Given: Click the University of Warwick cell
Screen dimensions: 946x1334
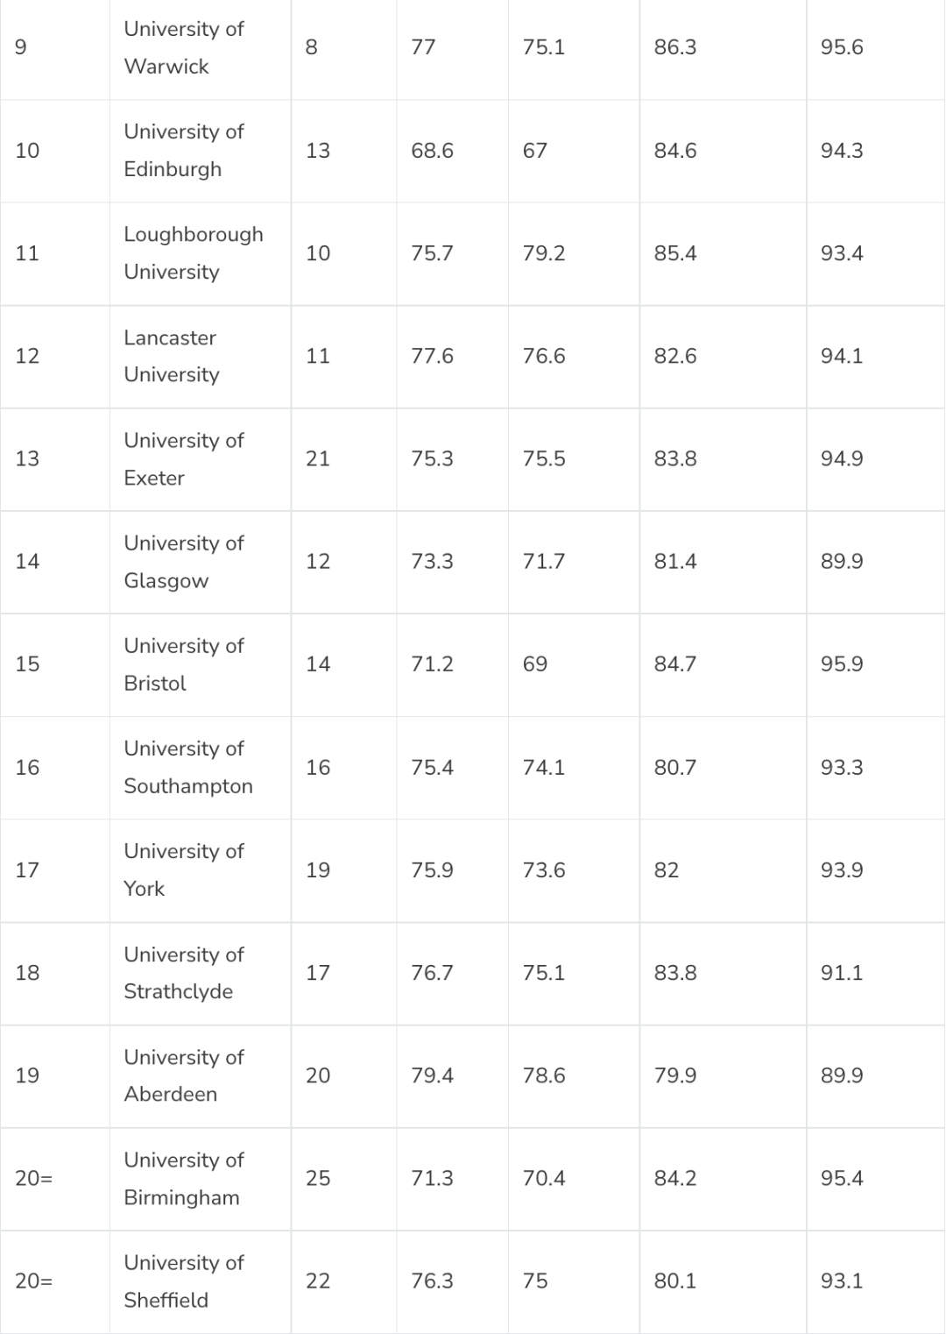Looking at the screenshot, I should [x=184, y=47].
